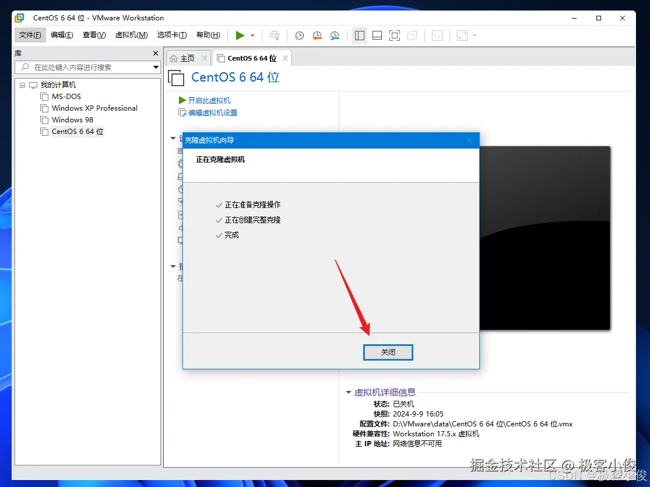This screenshot has width=650, height=487.
Task: Close the 克隆虚拟机向导 dialog with X
Action: (x=469, y=140)
